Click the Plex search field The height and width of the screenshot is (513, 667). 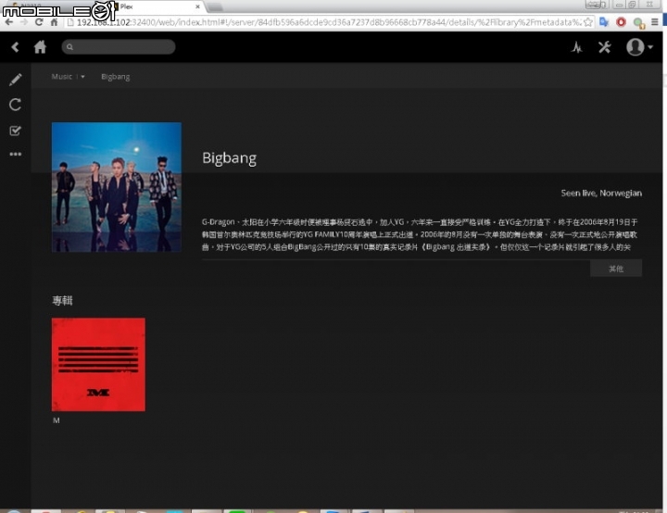tap(119, 47)
